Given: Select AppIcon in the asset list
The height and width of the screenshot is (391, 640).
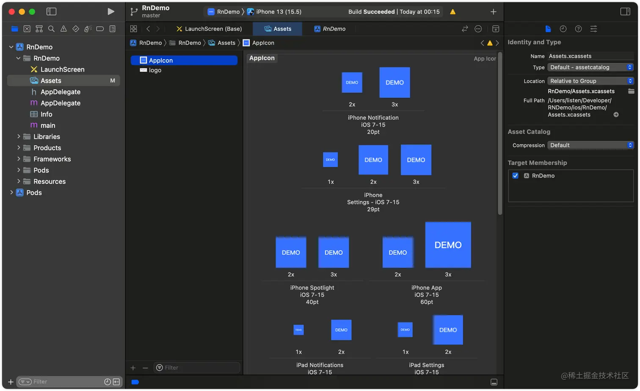Looking at the screenshot, I should pyautogui.click(x=184, y=60).
